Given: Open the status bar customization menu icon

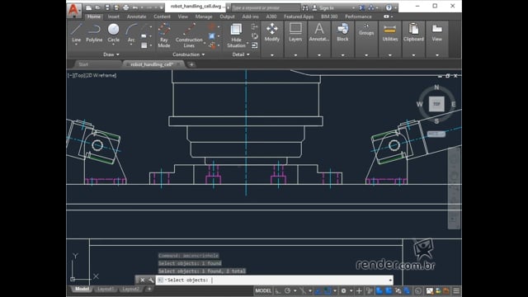Looking at the screenshot, I should [456, 290].
